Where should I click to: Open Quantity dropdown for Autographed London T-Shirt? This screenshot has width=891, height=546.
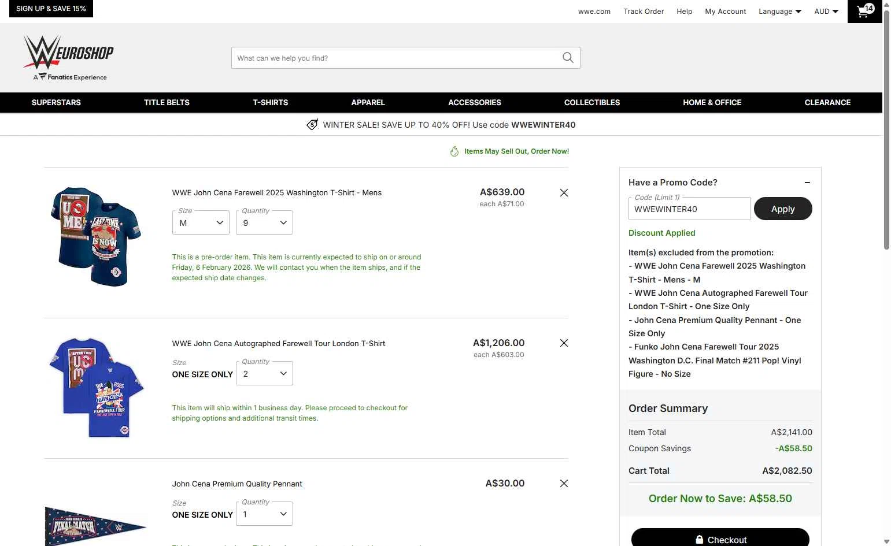[264, 373]
